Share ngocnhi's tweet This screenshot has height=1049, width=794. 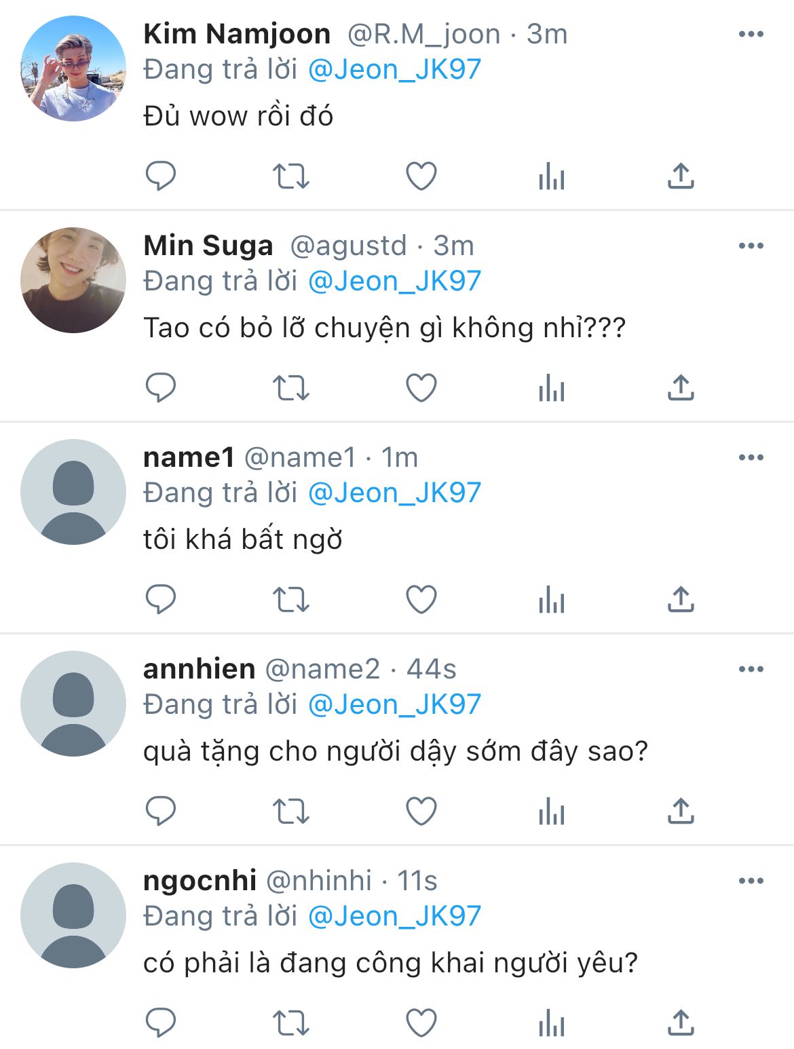click(681, 1023)
